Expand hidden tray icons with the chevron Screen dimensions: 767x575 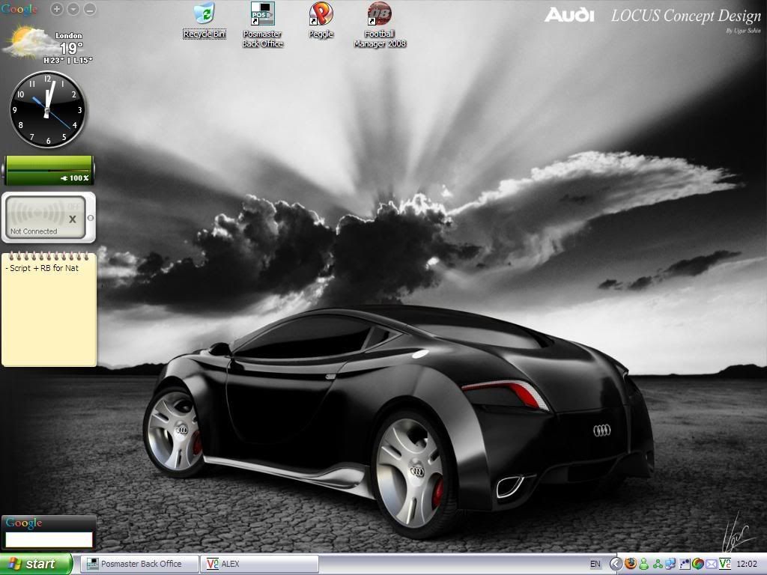point(616,564)
